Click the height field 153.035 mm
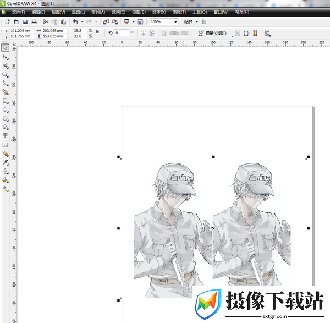This screenshot has height=323, width=330. point(54,36)
